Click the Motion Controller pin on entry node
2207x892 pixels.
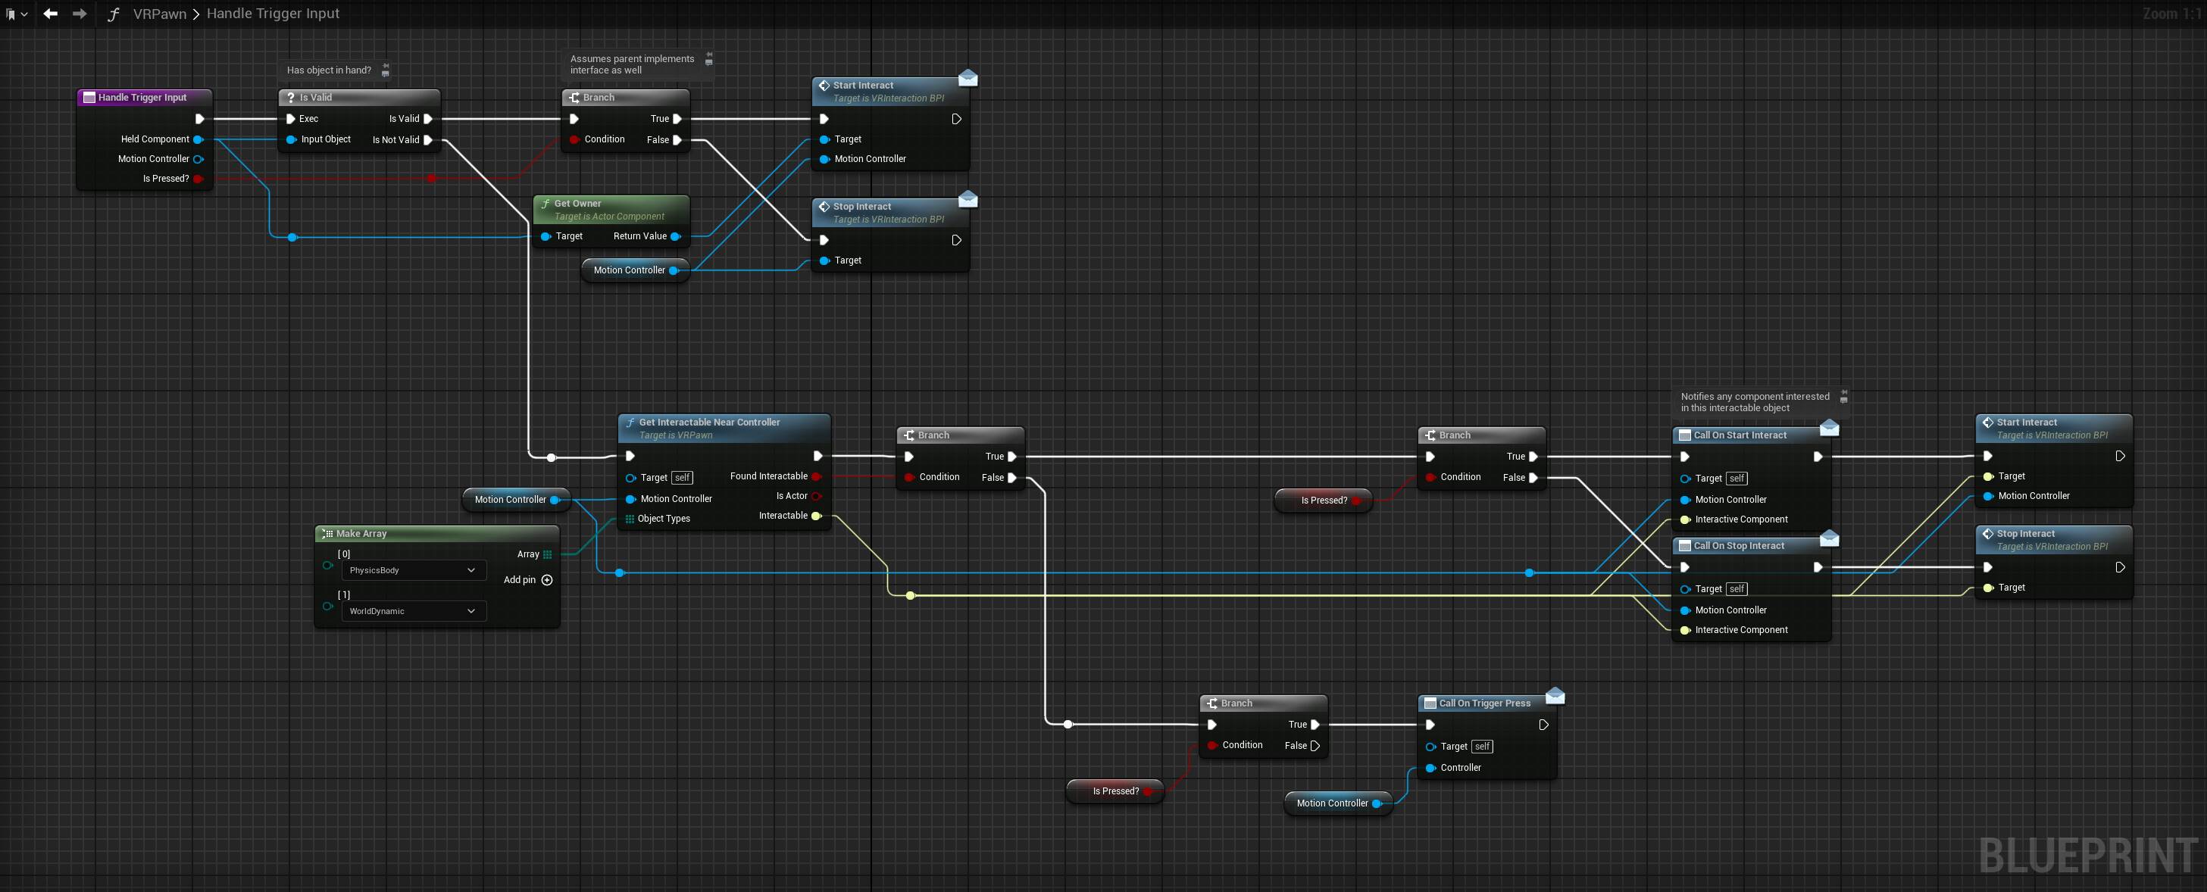(198, 159)
